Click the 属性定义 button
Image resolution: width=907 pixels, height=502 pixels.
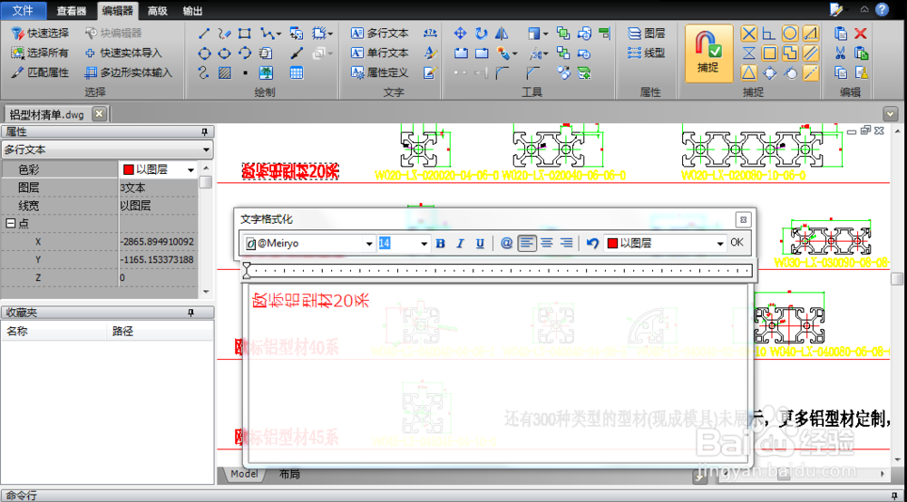pos(379,72)
